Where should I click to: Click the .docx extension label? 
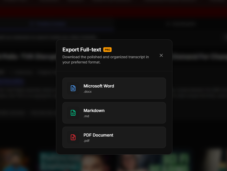coord(87,92)
